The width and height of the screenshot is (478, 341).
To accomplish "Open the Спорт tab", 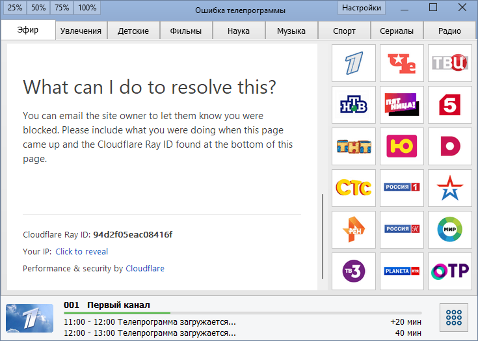I will [344, 31].
